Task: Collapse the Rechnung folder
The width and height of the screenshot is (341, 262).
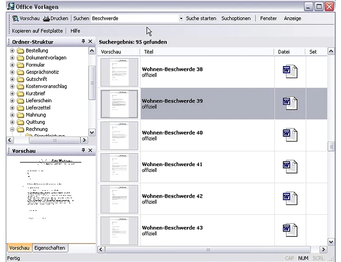Action: pyautogui.click(x=12, y=129)
